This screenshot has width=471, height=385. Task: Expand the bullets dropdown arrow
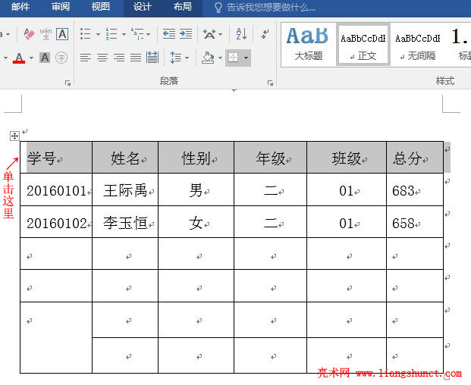click(98, 34)
